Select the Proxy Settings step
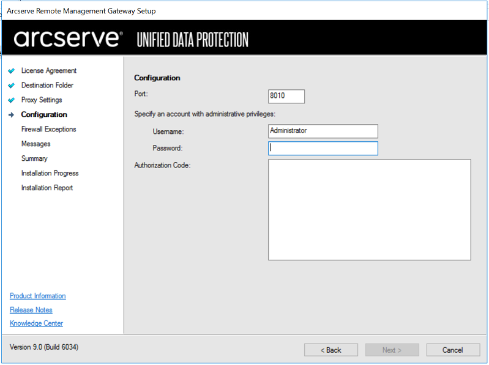This screenshot has width=489, height=365. point(42,100)
